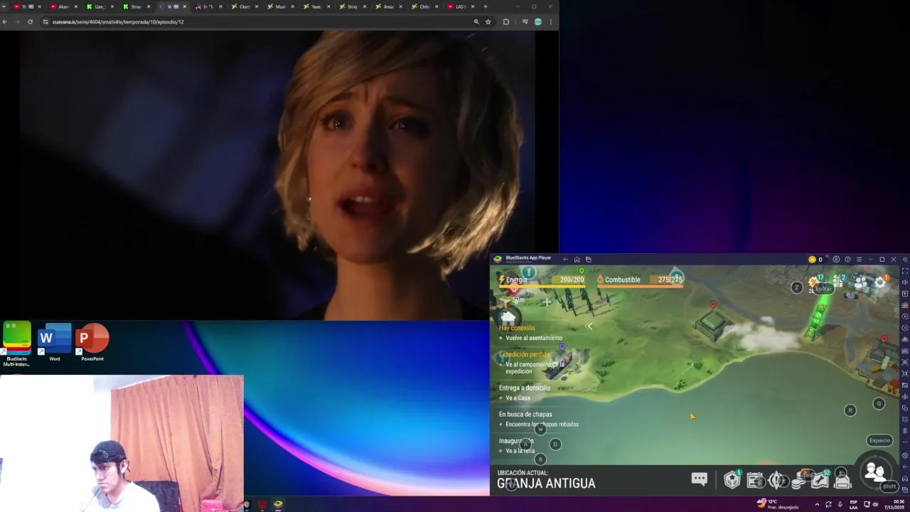Click BlueStacks back arrow in title bar
This screenshot has height=512, width=910.
565,260
